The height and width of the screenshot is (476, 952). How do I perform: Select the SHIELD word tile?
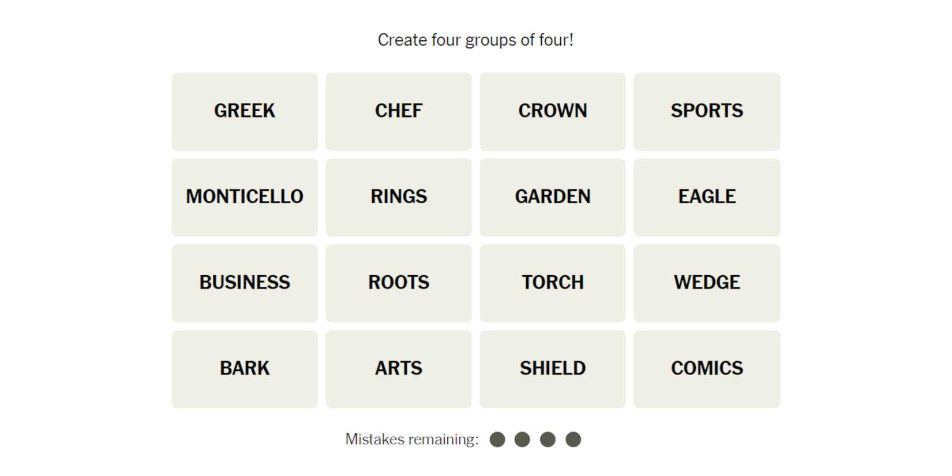click(x=553, y=369)
